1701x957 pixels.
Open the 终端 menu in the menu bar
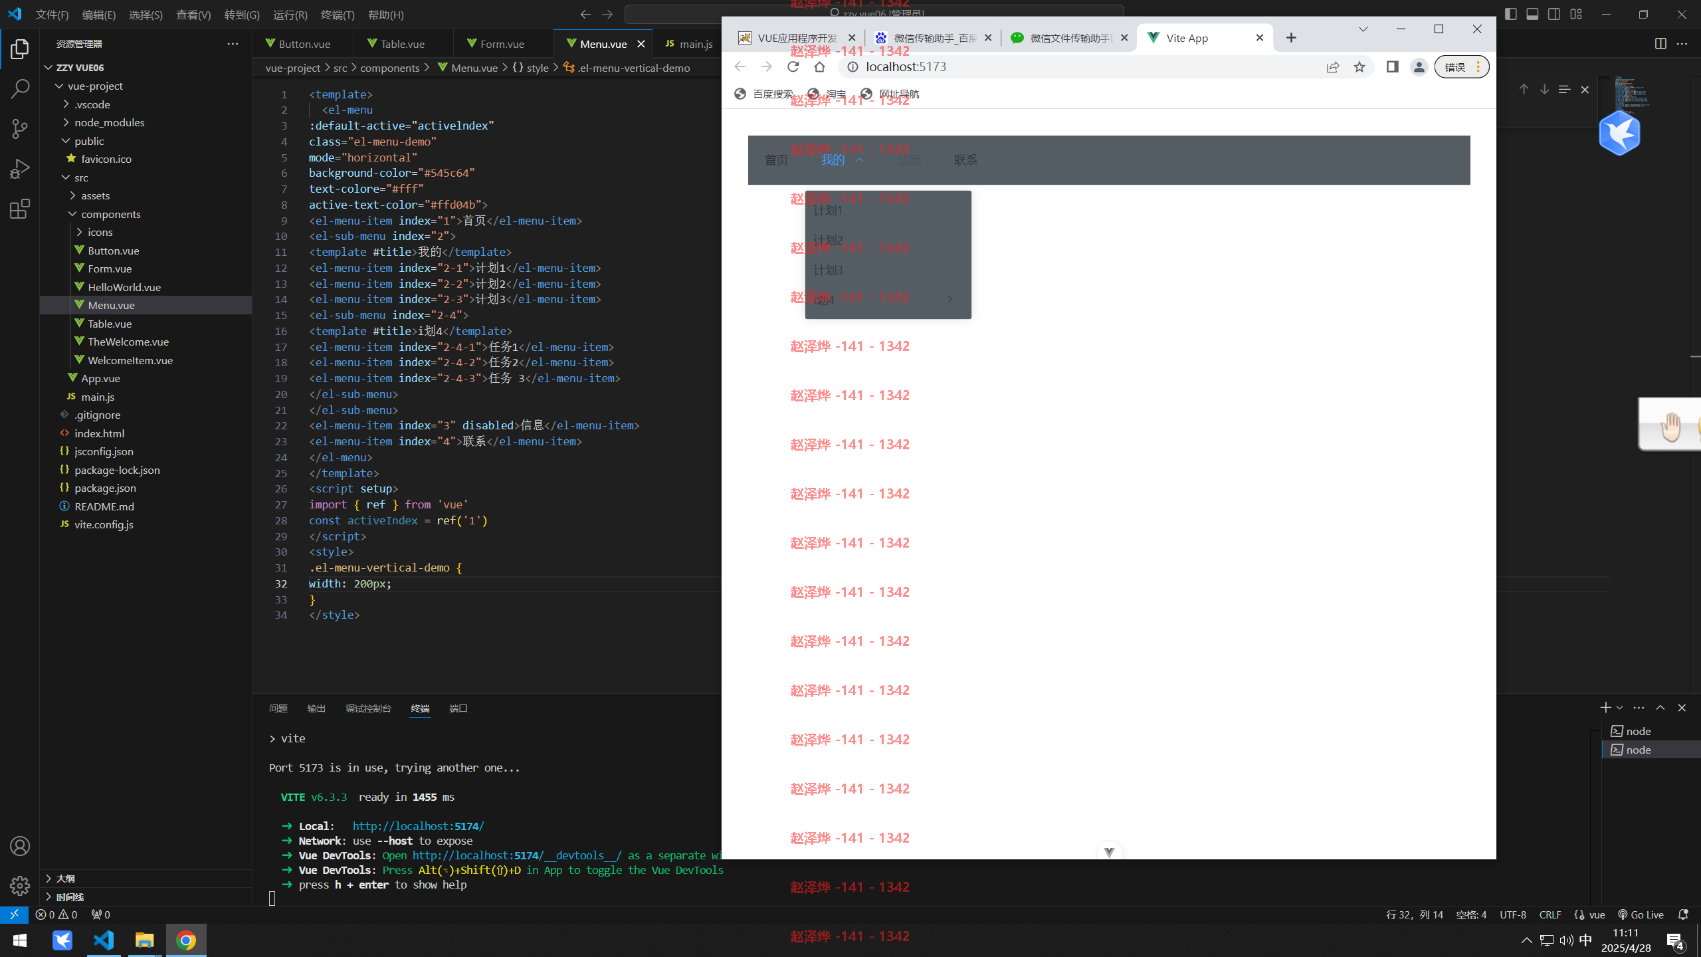click(x=338, y=15)
